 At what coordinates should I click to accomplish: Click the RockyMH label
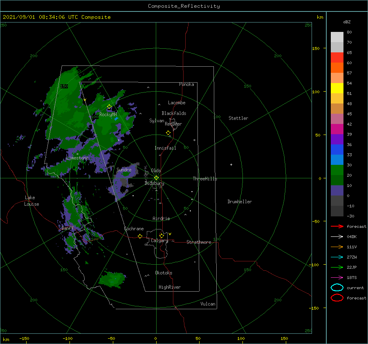click(108, 115)
